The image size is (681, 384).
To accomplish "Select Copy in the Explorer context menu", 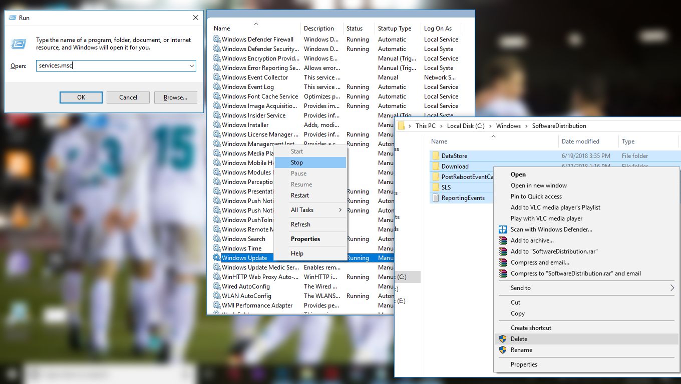I will [x=586, y=313].
